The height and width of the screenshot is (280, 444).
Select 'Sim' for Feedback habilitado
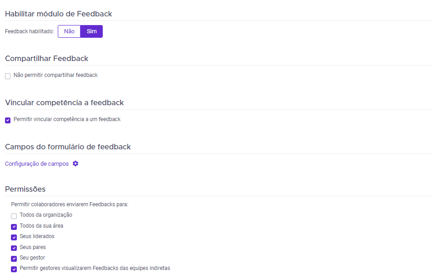pos(91,31)
